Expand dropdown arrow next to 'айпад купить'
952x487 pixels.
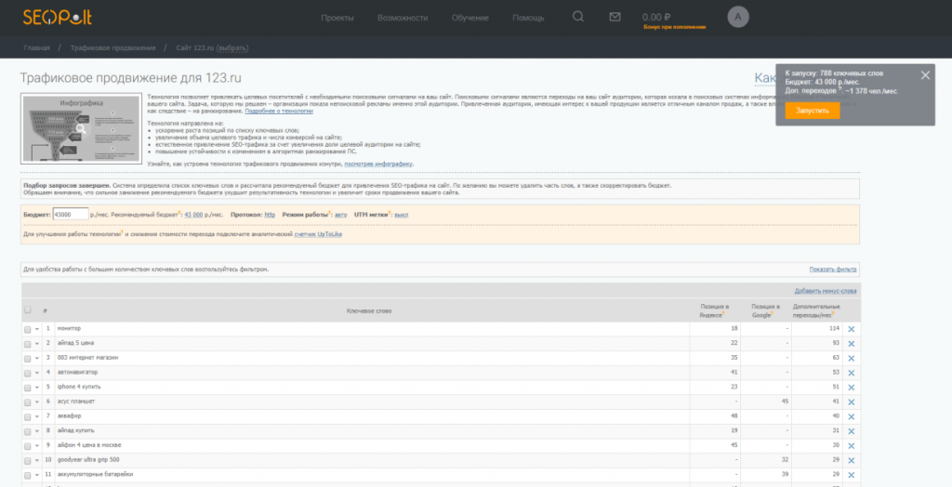[x=37, y=430]
